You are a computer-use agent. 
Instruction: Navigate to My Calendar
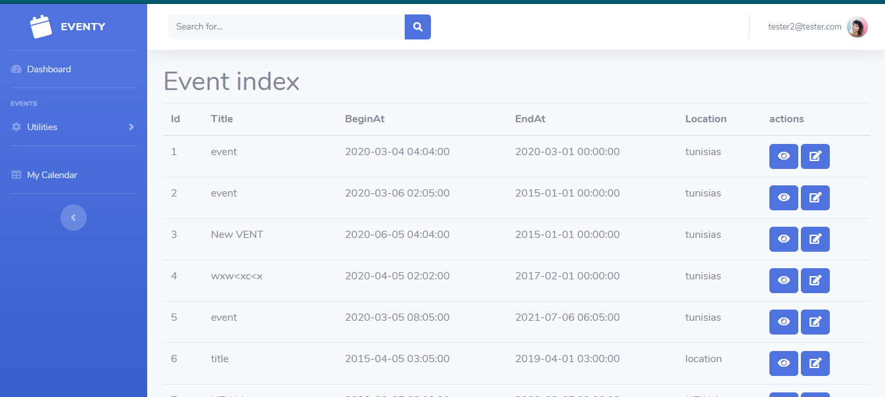tap(51, 174)
